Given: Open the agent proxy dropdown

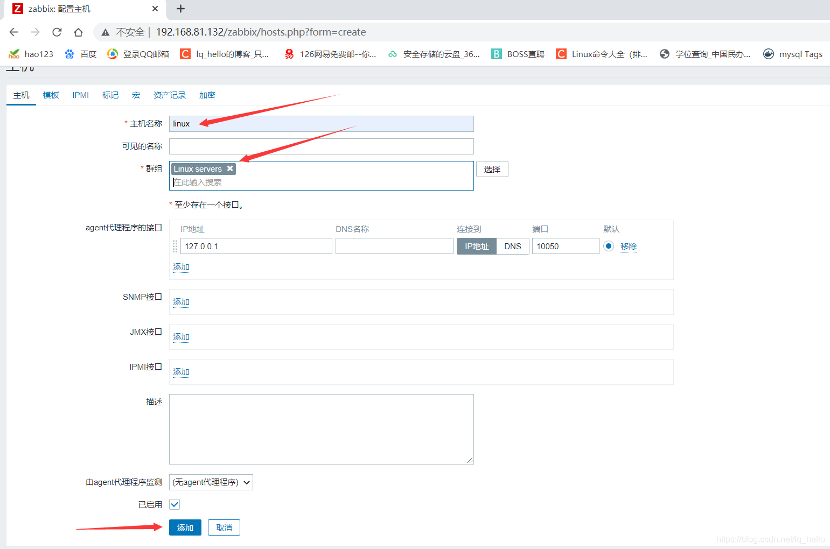Looking at the screenshot, I should [211, 482].
